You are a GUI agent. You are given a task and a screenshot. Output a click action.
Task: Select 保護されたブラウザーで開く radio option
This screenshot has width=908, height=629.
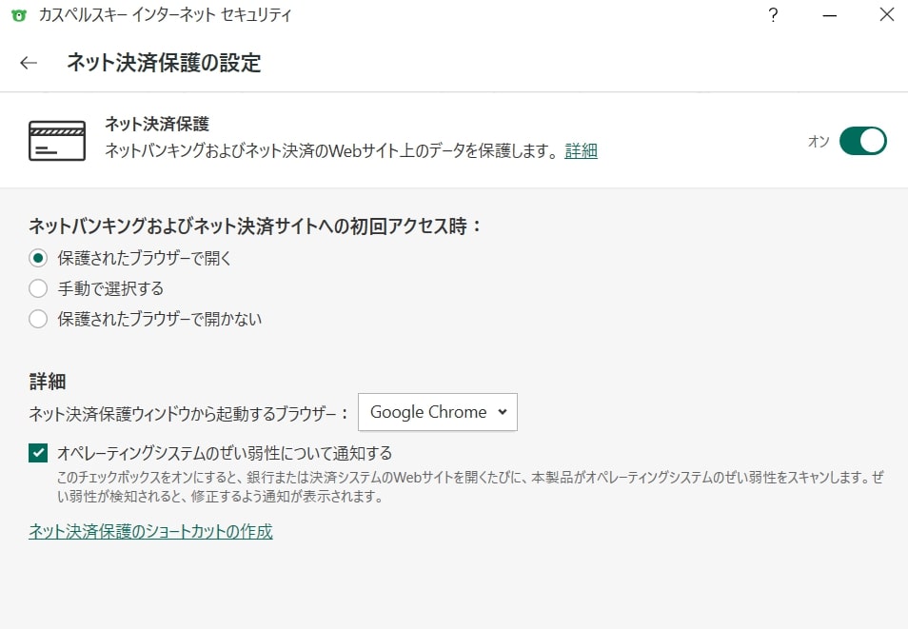pyautogui.click(x=38, y=258)
